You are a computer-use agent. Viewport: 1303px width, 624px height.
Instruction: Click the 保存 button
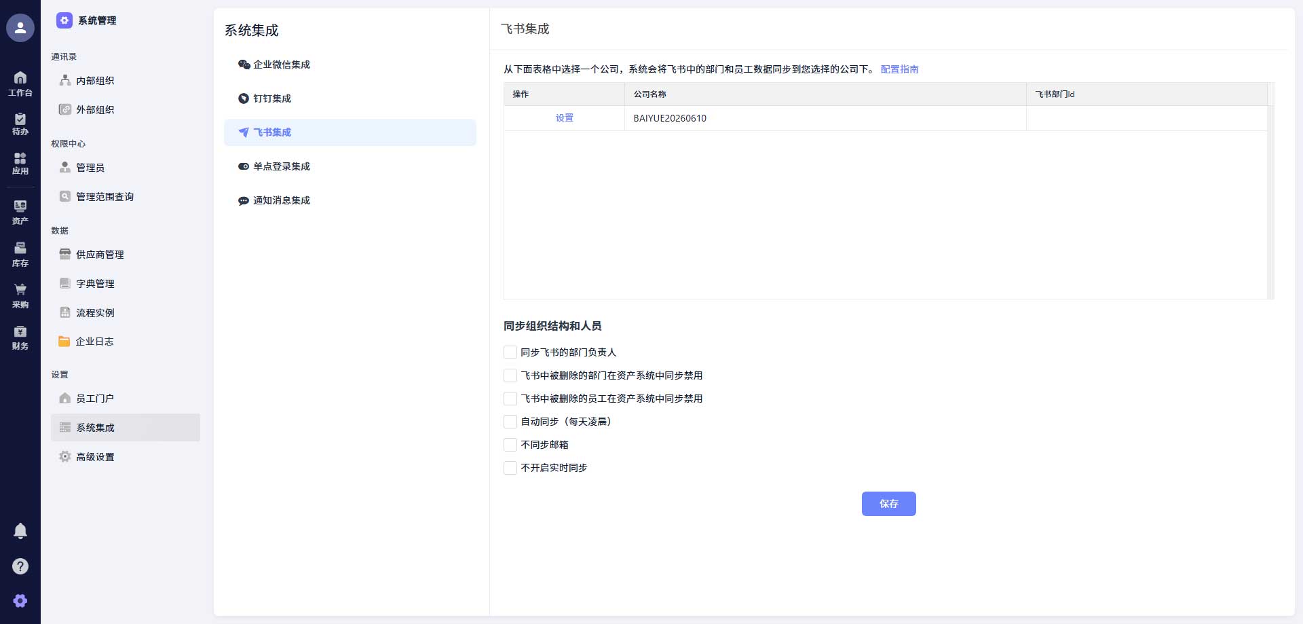tap(889, 504)
